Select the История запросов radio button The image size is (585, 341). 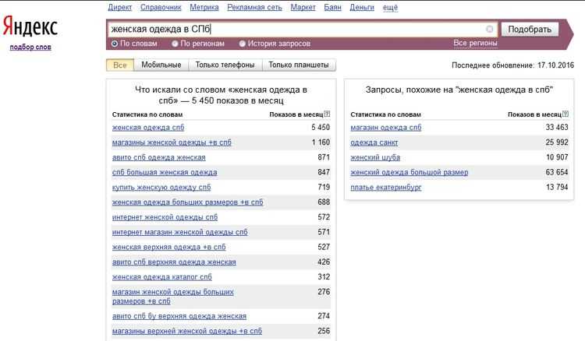tap(242, 44)
